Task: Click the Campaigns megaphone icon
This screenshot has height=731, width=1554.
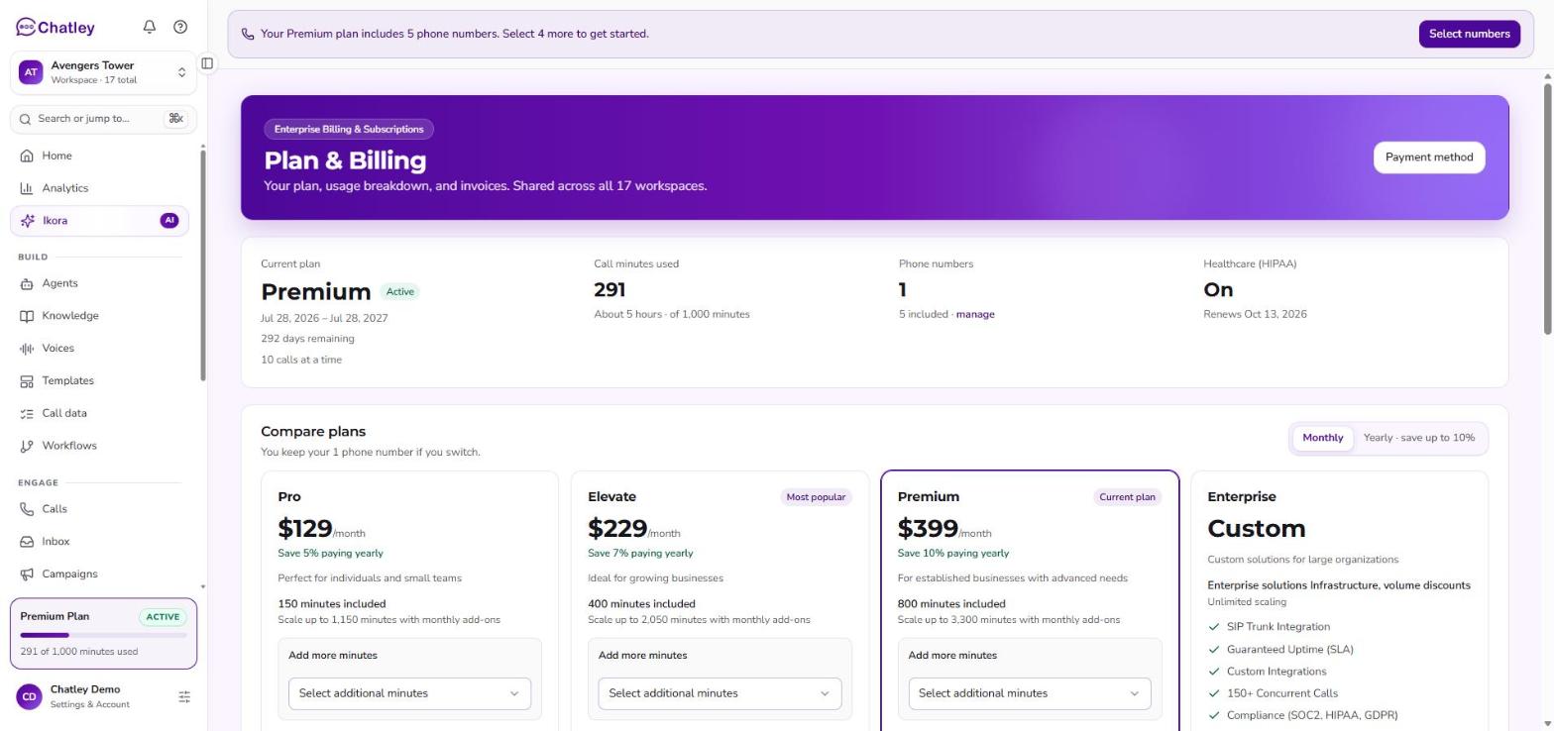Action: coord(27,574)
